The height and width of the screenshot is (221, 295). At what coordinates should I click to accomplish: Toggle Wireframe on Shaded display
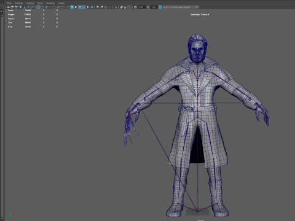(80, 7)
